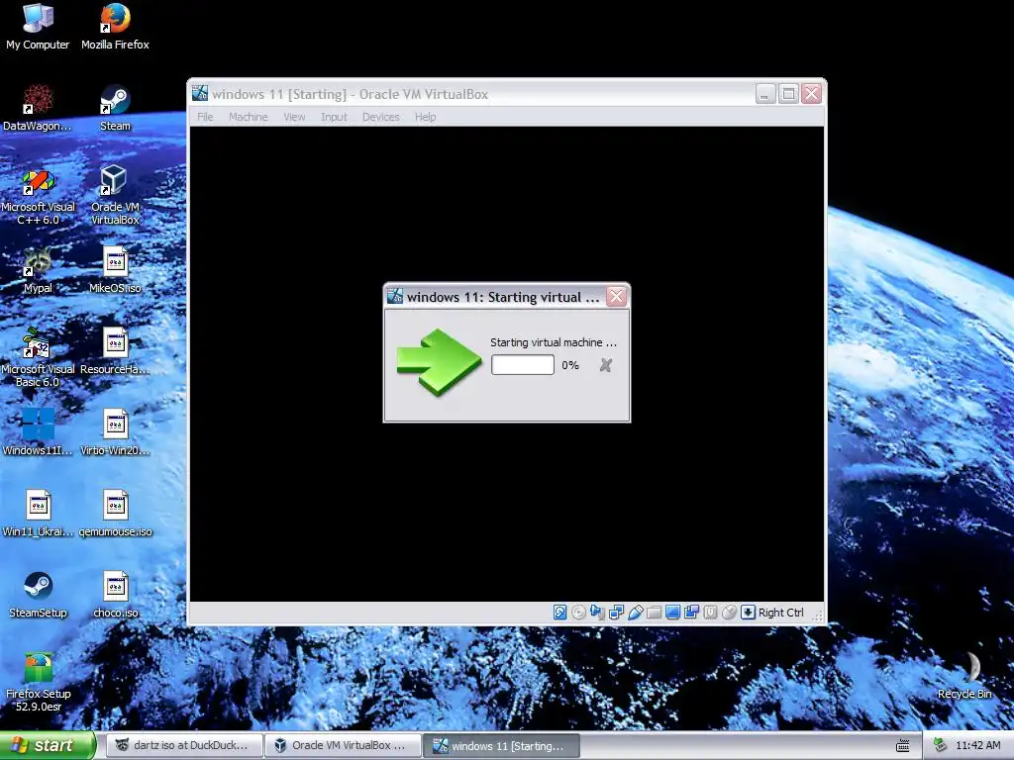Viewport: 1014px width, 760px height.
Task: Select the Windows11I... desktop icon
Action: click(38, 432)
